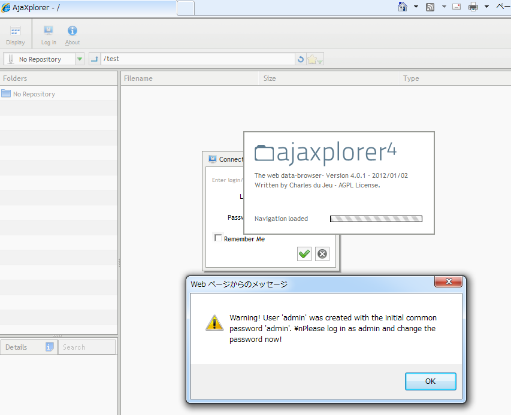Click the browser home icon
The height and width of the screenshot is (415, 511).
point(403,7)
